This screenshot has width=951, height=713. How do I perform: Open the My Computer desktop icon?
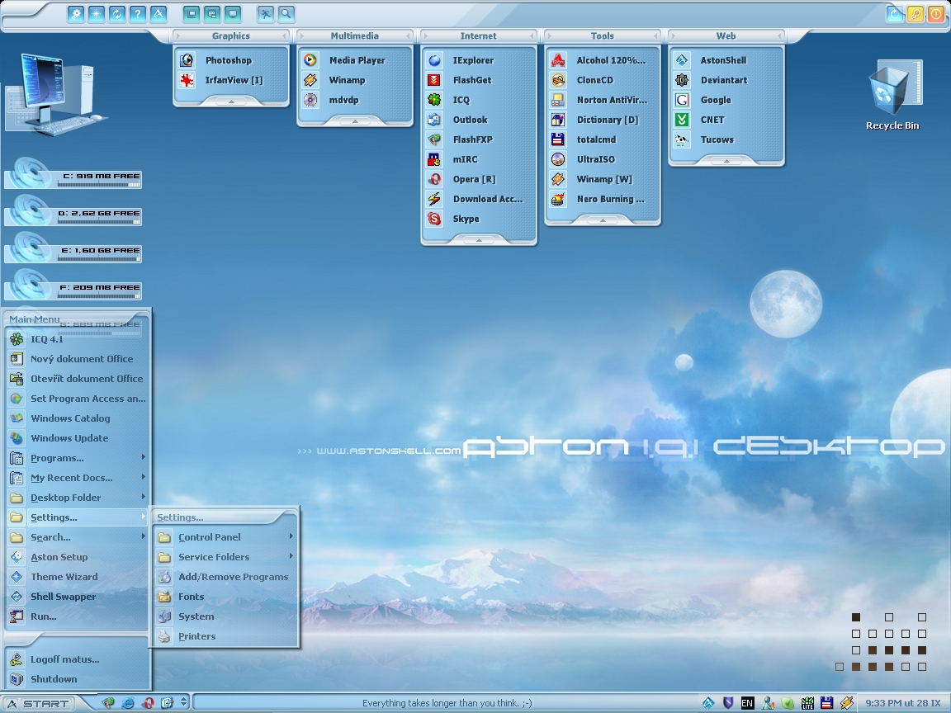pos(56,94)
